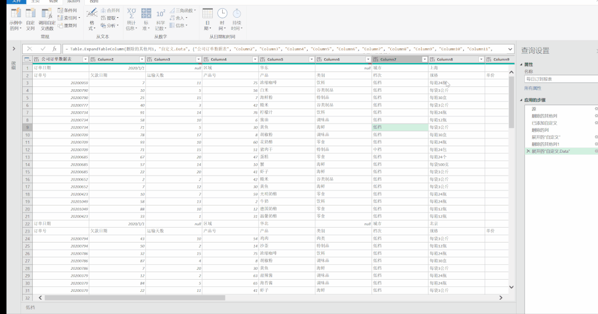The height and width of the screenshot is (314, 598).
Task: Change the data type icon of Column8
Action: pyautogui.click(x=432, y=59)
